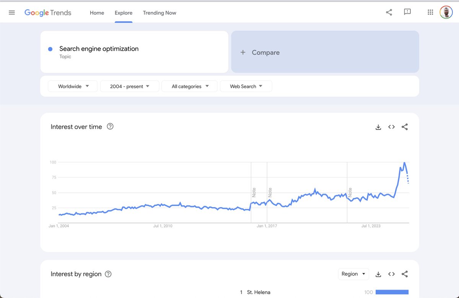Open the hamburger main menu

12,13
